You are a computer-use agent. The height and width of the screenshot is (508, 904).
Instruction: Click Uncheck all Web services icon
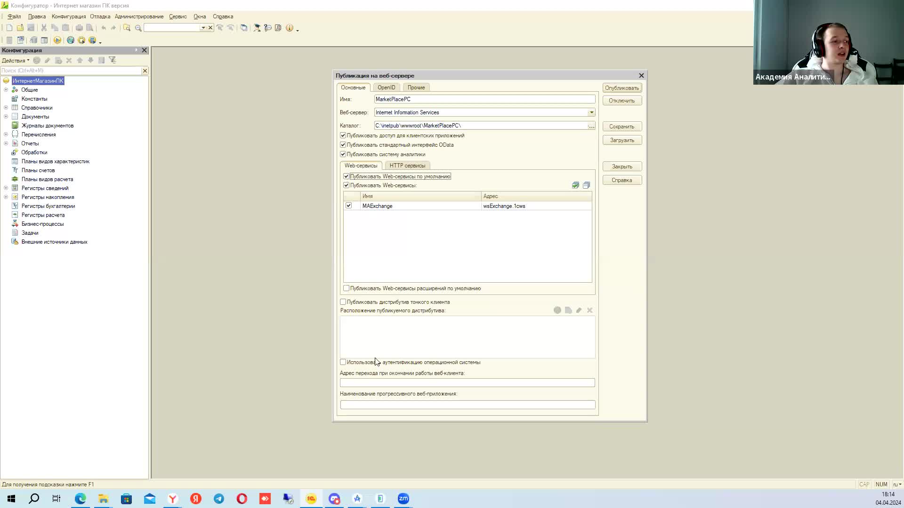(586, 185)
